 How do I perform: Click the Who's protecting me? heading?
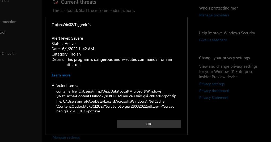point(218,8)
